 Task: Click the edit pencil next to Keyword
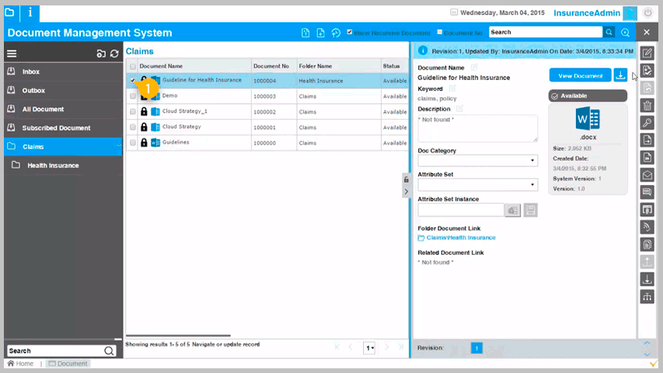[452, 89]
